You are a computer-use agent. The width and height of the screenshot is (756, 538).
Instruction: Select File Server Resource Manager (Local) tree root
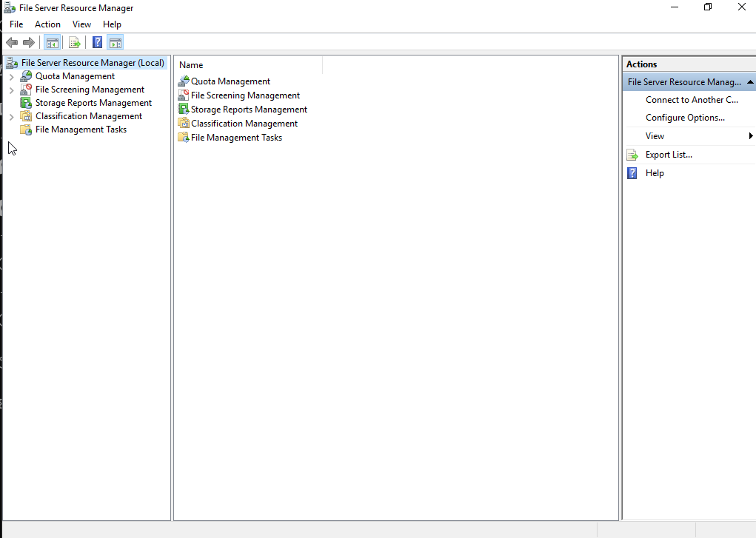coord(94,62)
